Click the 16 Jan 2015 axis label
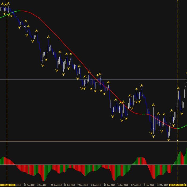The height and width of the screenshot is (187, 187). (x=123, y=185)
